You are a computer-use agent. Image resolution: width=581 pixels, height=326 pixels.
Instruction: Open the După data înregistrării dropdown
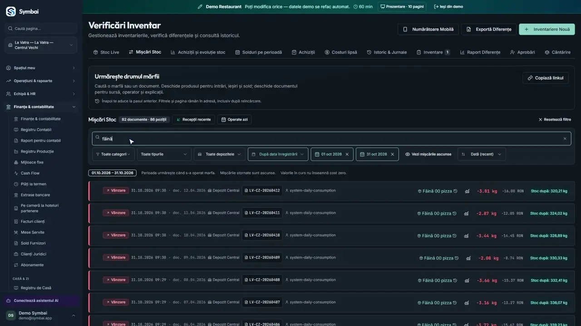278,154
